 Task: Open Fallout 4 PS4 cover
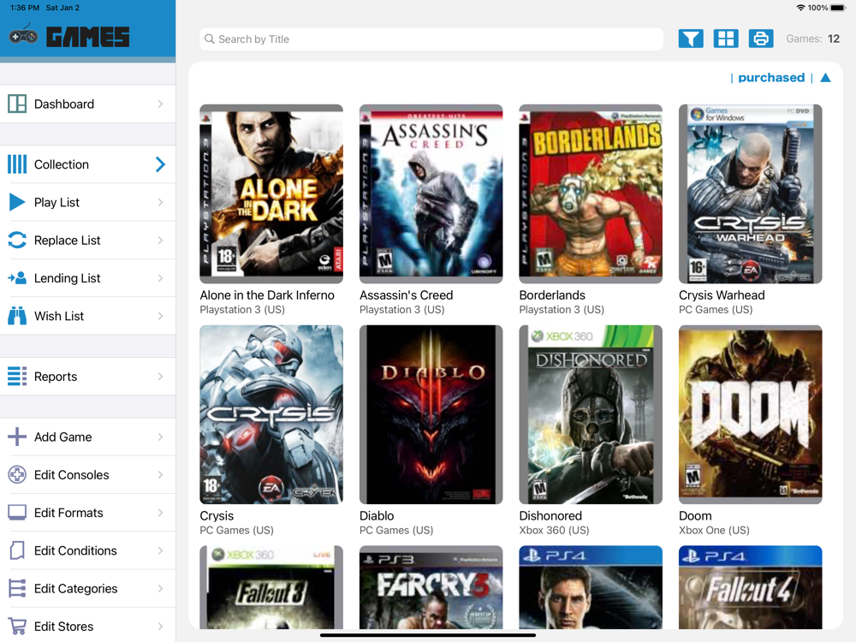click(x=750, y=587)
